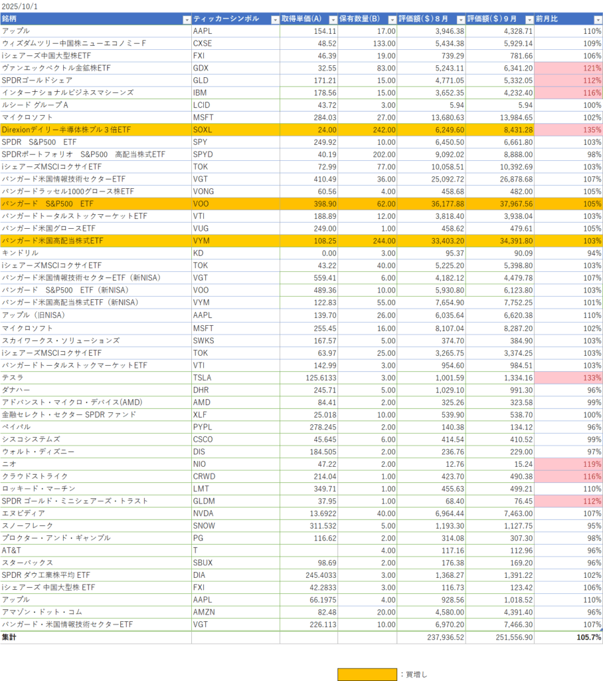The width and height of the screenshot is (603, 681).
Task: Click the 前月比 column filter arrow
Action: (x=597, y=19)
